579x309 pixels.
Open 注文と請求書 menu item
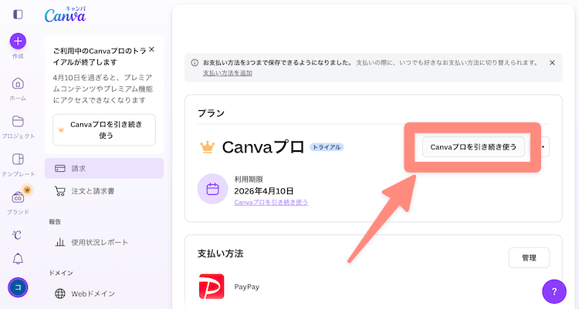pos(104,191)
